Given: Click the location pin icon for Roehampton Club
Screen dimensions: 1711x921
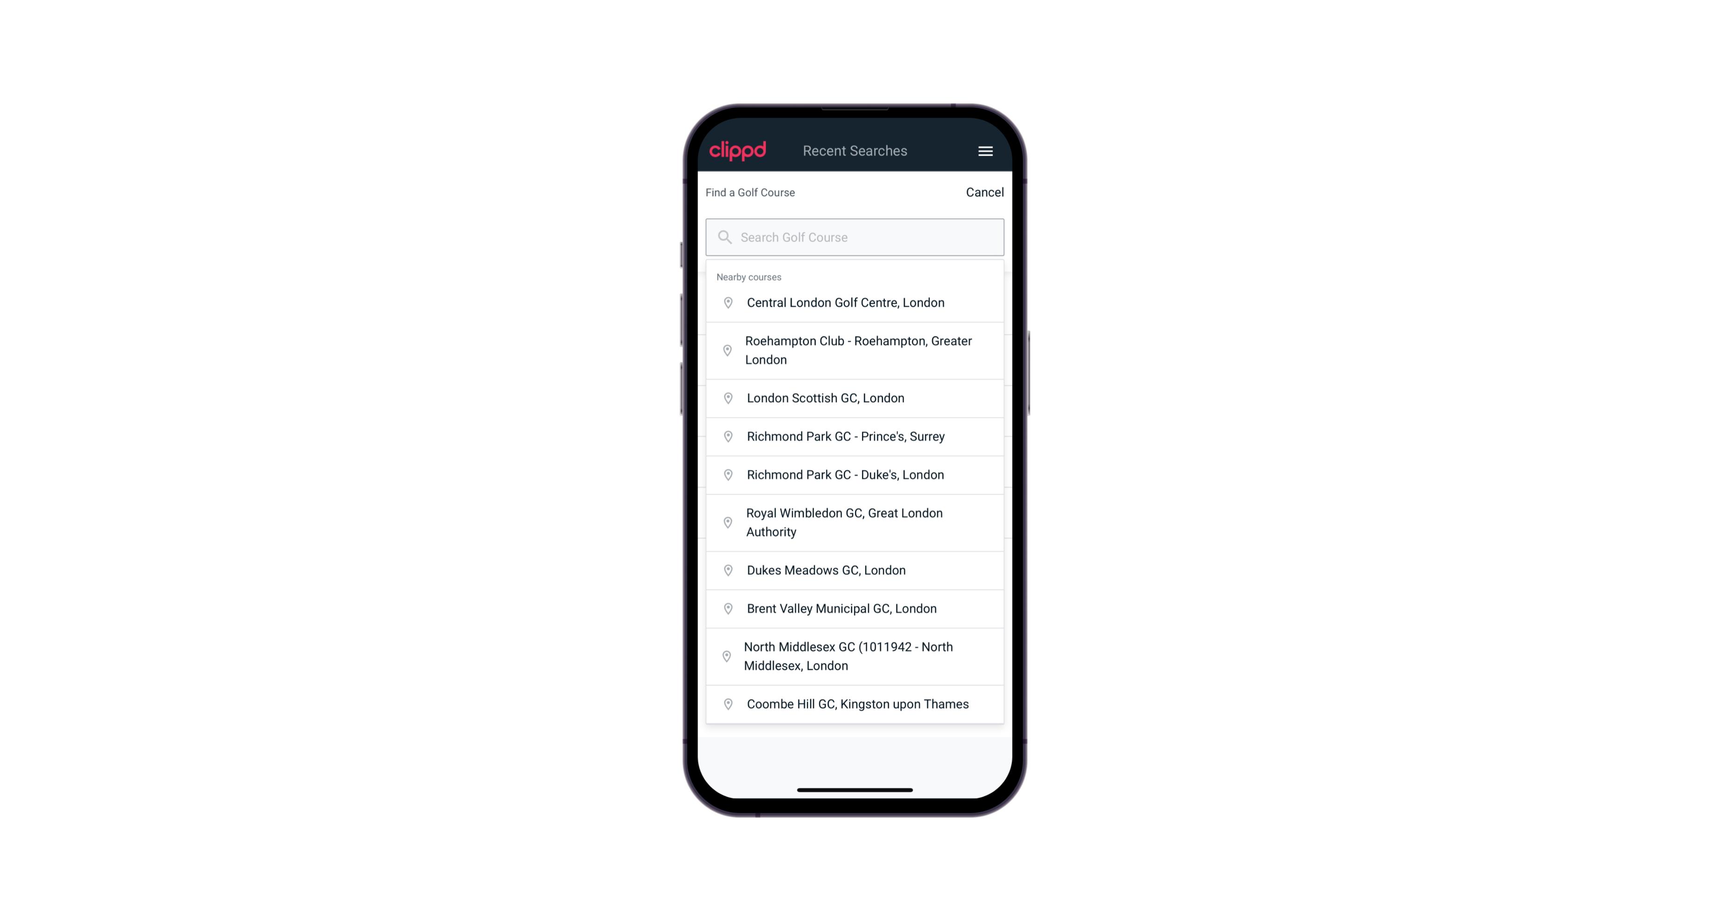Looking at the screenshot, I should click(x=726, y=350).
